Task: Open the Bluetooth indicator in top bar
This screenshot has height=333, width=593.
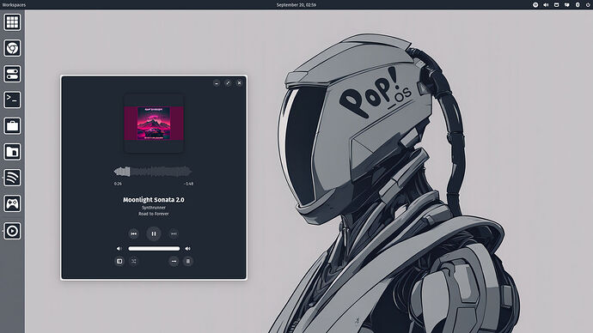Action: 578,5
